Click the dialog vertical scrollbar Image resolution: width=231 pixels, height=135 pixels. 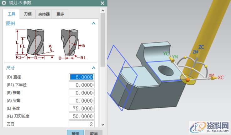pyautogui.click(x=103, y=41)
